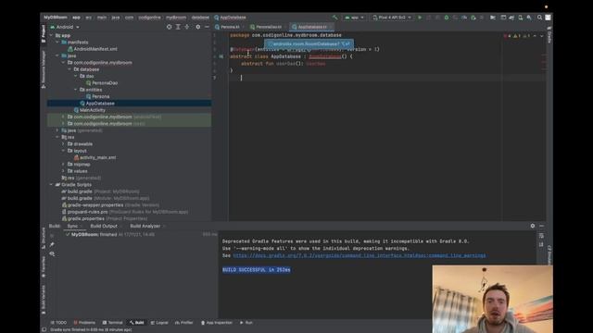Open the docs.gradle.org link in build output
The width and height of the screenshot is (593, 333).
(360, 255)
